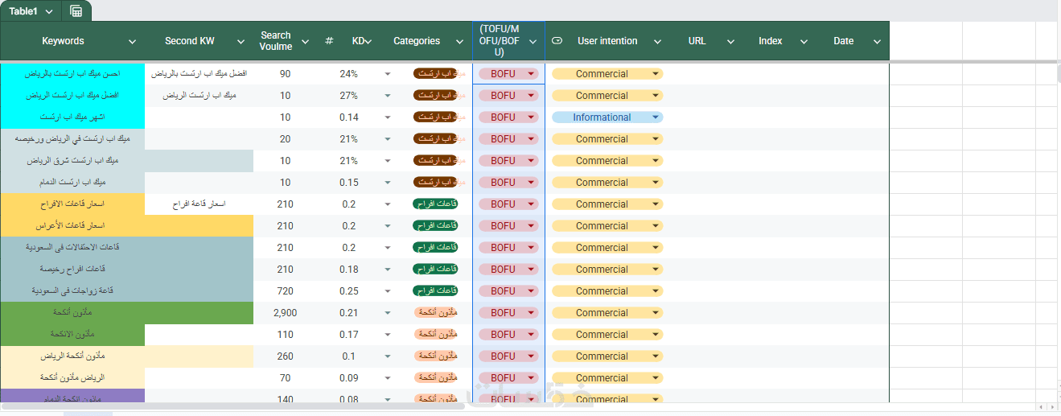Expand the Categories column header menu
The image size is (1061, 416).
pos(459,42)
